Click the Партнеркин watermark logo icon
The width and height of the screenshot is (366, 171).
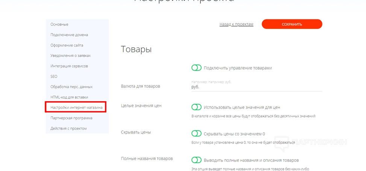[x=282, y=141]
